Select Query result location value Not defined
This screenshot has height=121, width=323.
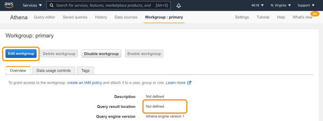click(155, 106)
